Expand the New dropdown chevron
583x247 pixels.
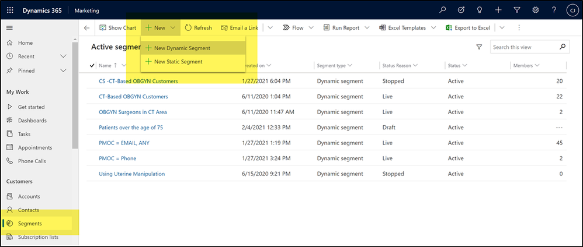pyautogui.click(x=173, y=28)
